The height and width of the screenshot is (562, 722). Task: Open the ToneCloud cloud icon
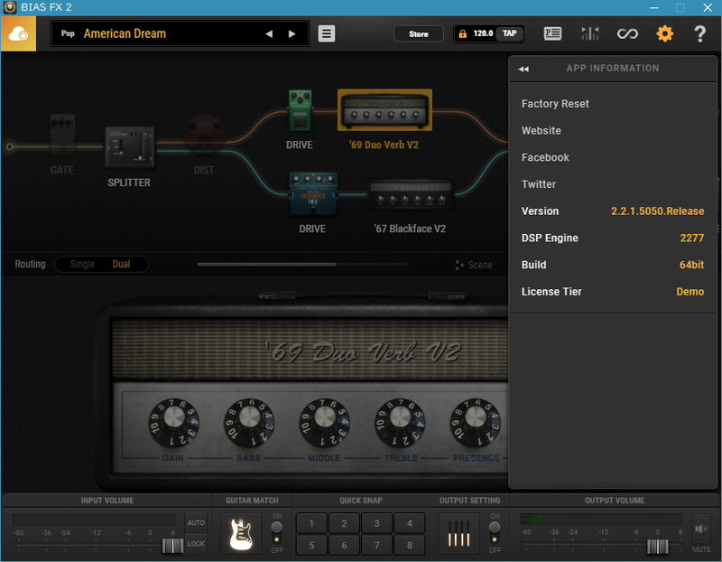[x=18, y=33]
